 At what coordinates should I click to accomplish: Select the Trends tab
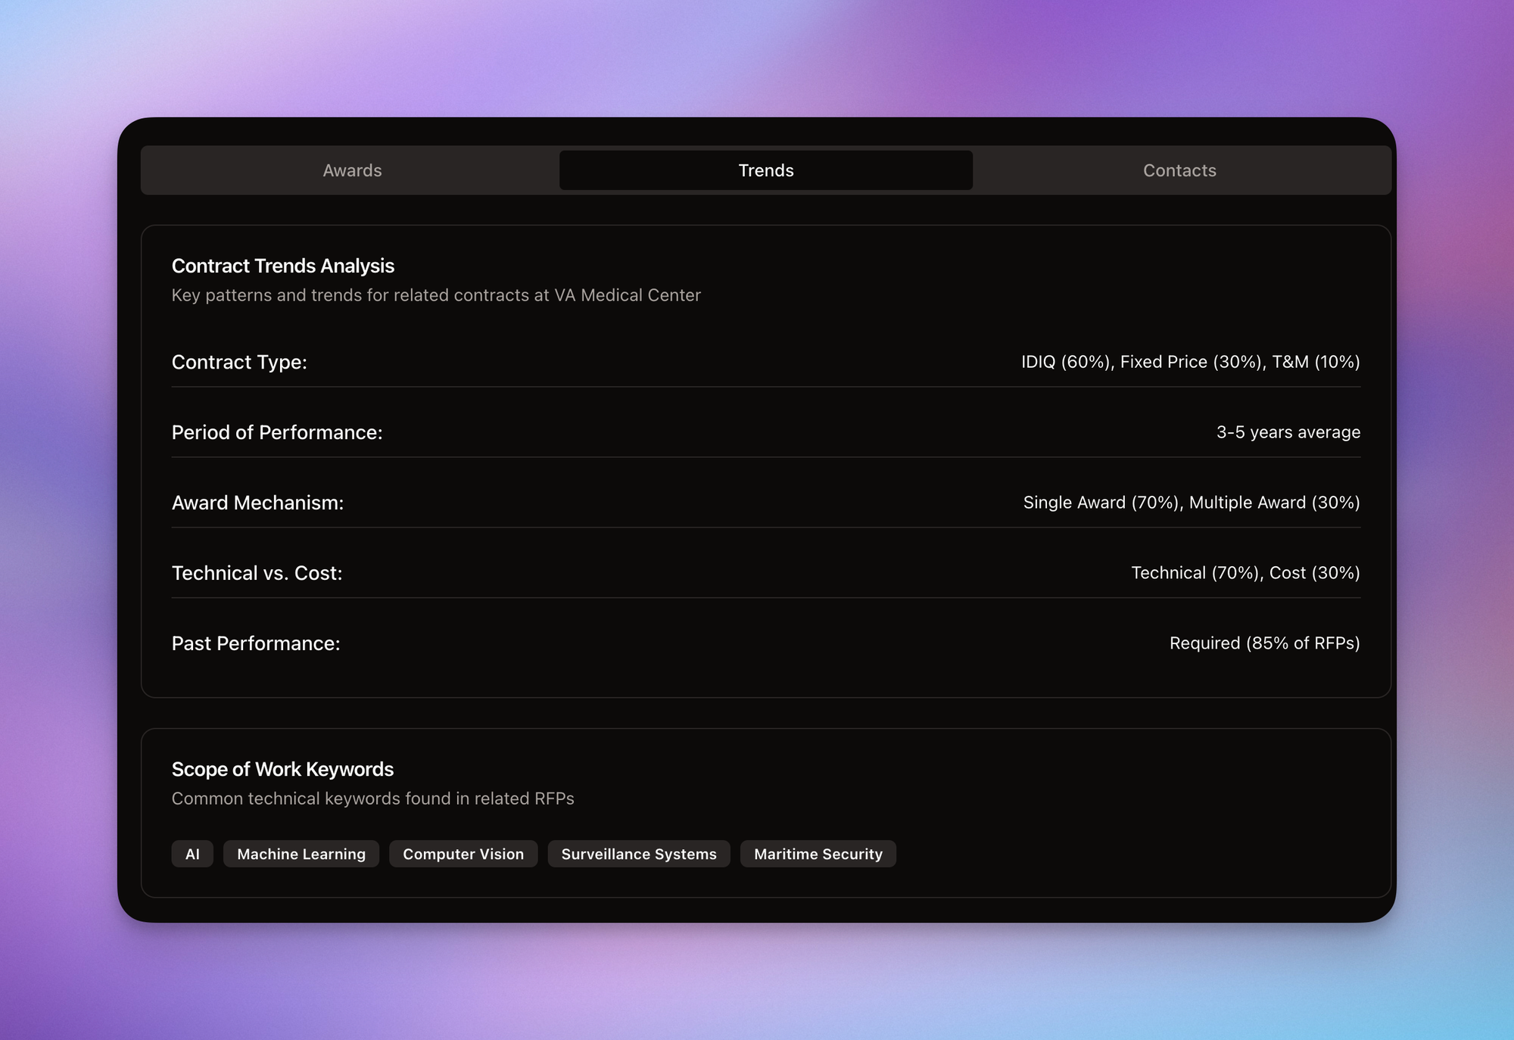tap(765, 170)
